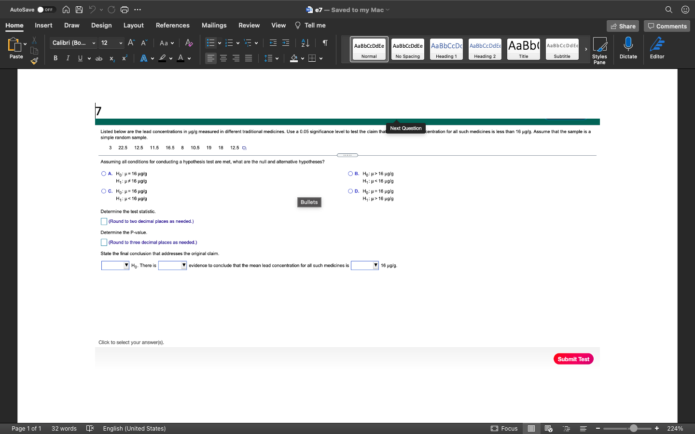
Task: Select answer option C radio button
Action: coord(104,191)
